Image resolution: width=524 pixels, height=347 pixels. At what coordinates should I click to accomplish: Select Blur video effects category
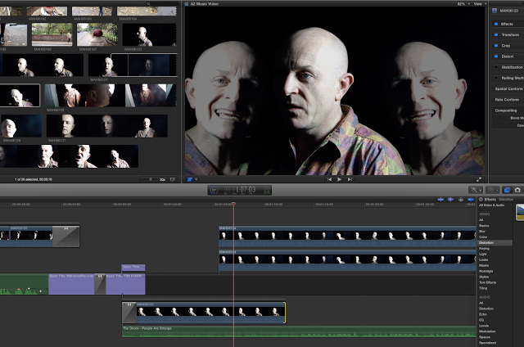(x=482, y=231)
